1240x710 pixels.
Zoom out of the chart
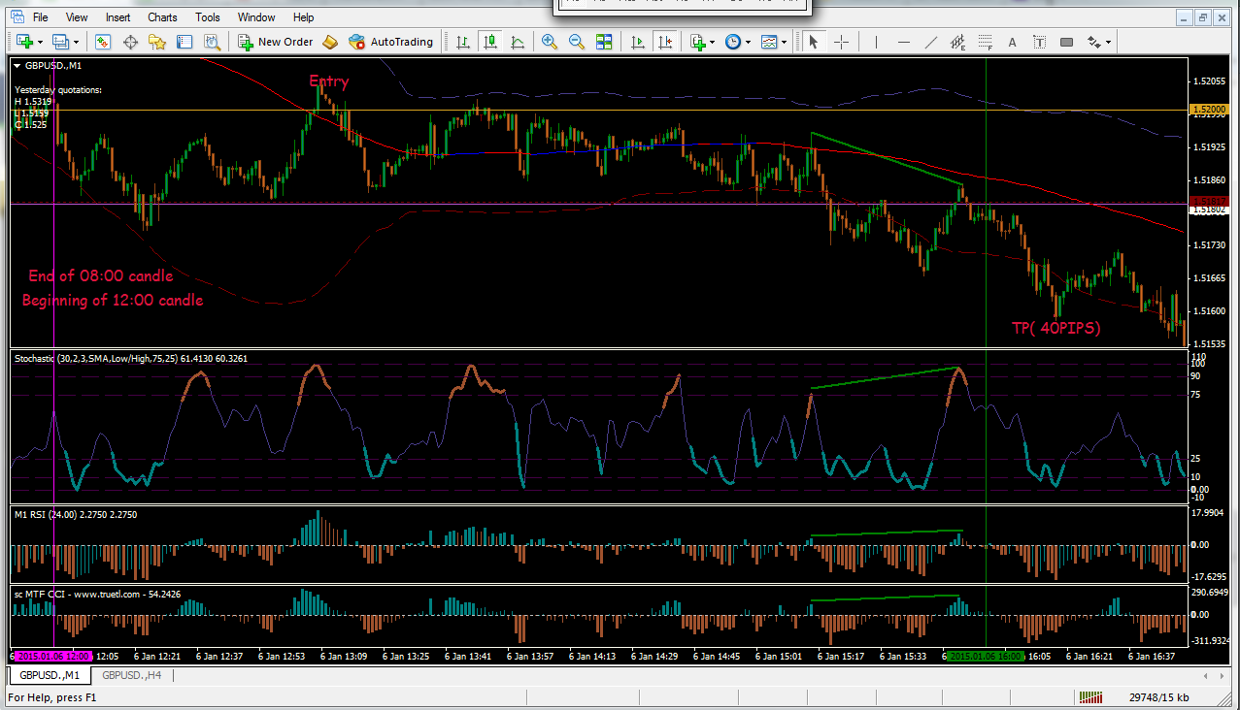(x=577, y=42)
